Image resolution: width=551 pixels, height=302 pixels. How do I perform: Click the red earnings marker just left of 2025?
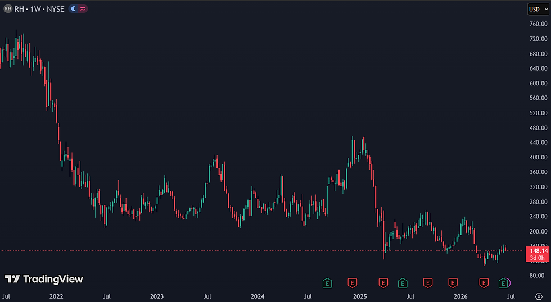click(353, 283)
